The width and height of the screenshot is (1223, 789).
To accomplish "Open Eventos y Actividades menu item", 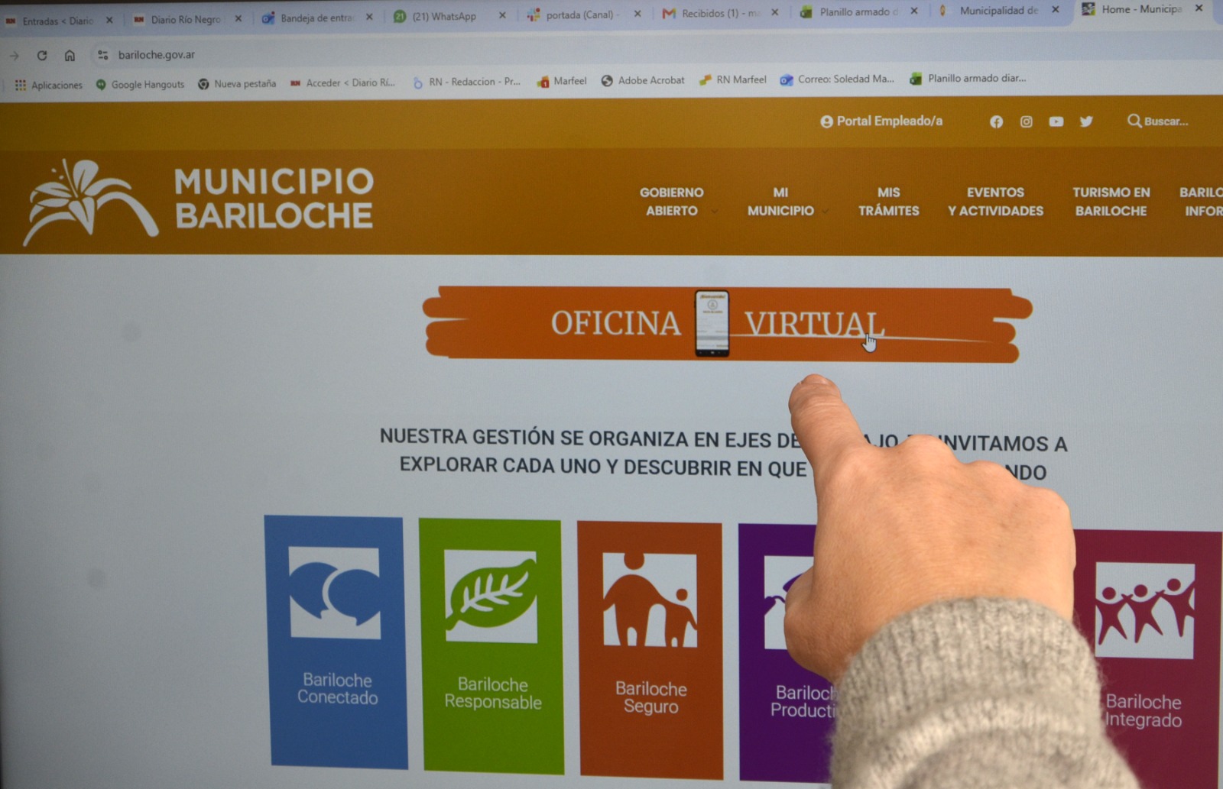I will [x=995, y=202].
